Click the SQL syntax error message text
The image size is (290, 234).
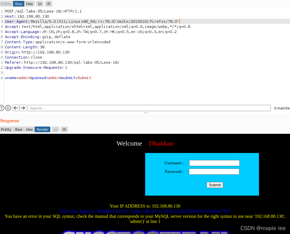tap(145, 219)
